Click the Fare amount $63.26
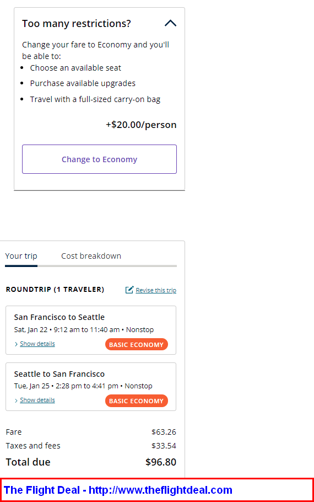The image size is (314, 502). tap(164, 432)
